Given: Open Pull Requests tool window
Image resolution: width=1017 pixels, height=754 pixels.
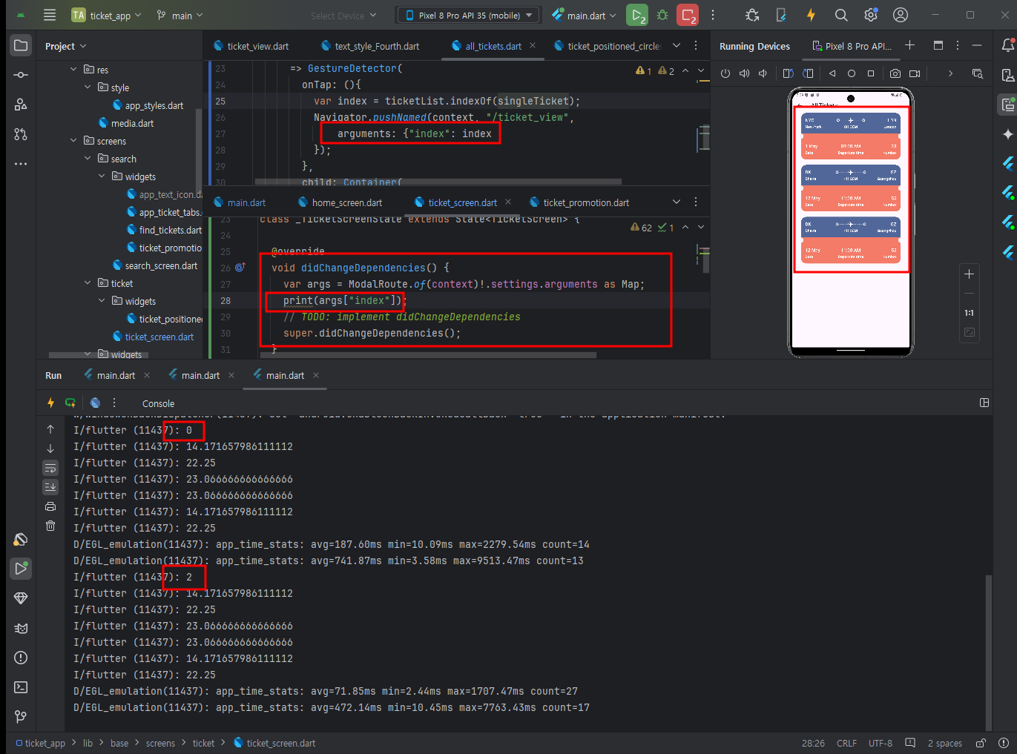Looking at the screenshot, I should tap(21, 134).
